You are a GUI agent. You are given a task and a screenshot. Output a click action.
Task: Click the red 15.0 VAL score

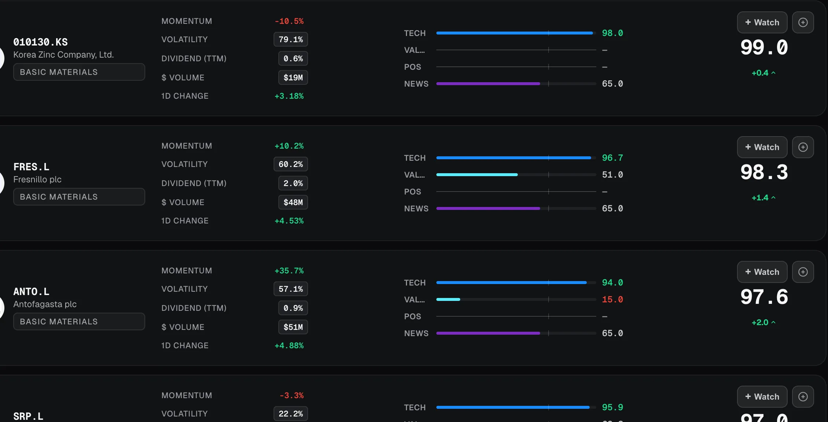pyautogui.click(x=612, y=299)
